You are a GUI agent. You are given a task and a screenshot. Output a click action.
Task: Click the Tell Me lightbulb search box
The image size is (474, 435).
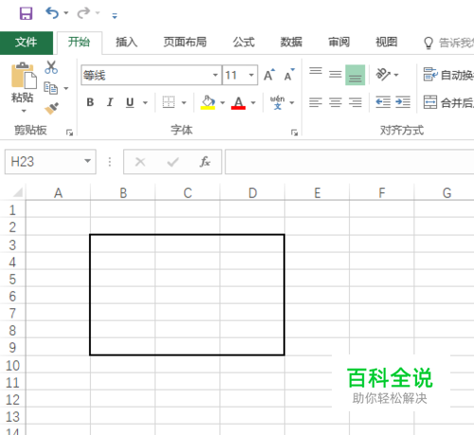[x=448, y=43]
